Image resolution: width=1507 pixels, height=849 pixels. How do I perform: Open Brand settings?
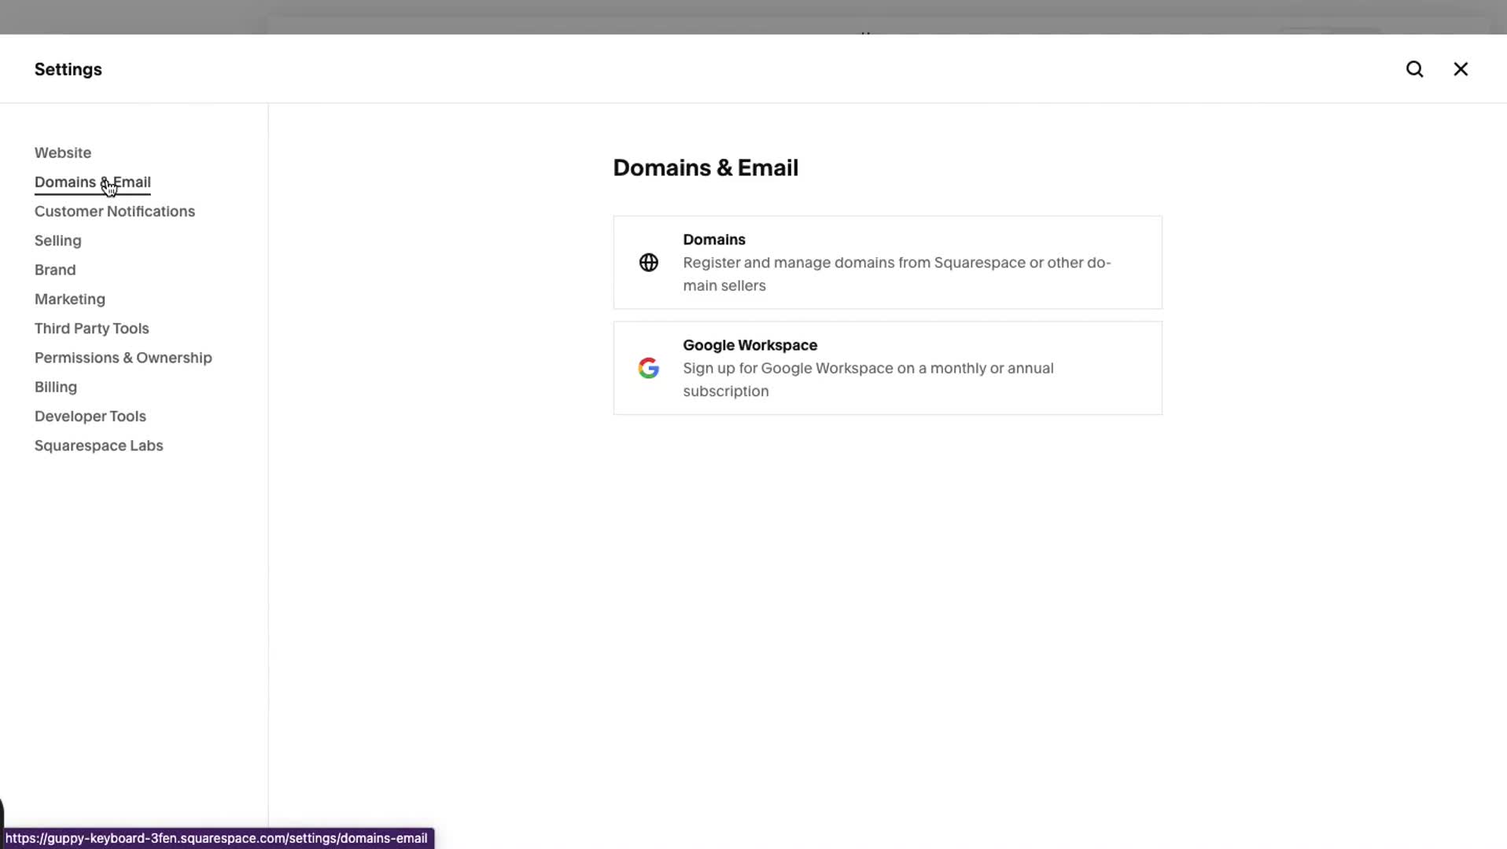[55, 270]
